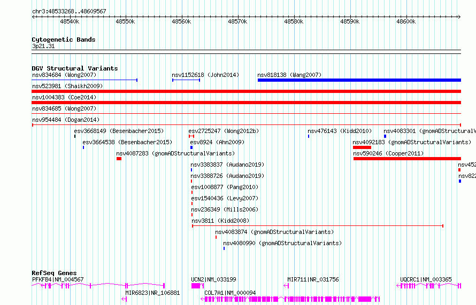Open the nsv954484 (Dogan2014) label

pyautogui.click(x=66, y=120)
